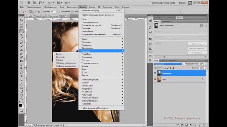
Task: Select the Clone Stamp tool
Action: [x=21, y=50]
